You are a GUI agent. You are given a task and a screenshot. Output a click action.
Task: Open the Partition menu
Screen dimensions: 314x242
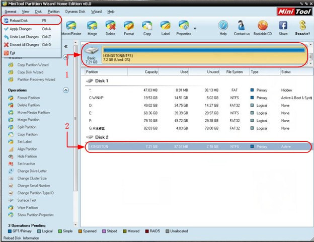(x=53, y=12)
